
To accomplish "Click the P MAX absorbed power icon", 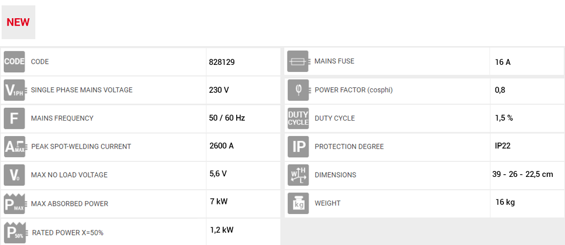I will [x=14, y=203].
